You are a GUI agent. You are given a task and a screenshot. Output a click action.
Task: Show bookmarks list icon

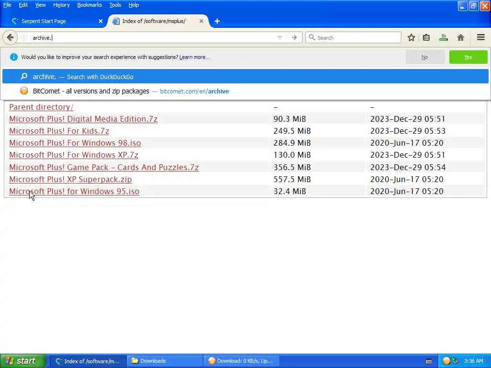[x=426, y=37]
